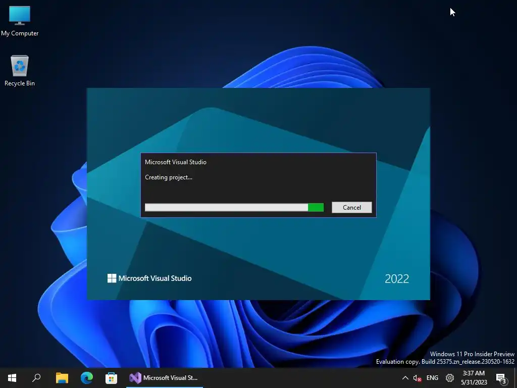Open settings gear in system tray
Image resolution: width=517 pixels, height=388 pixels.
click(450, 378)
